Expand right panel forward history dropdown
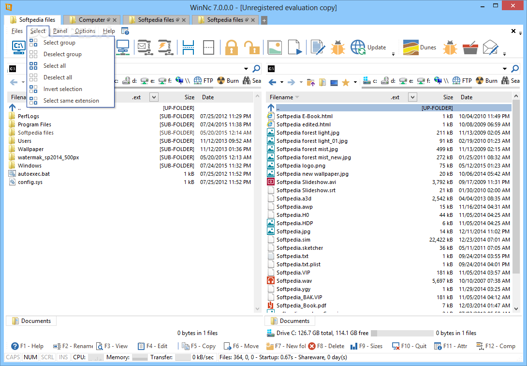Viewport: 527px width, 366px height. tap(301, 82)
